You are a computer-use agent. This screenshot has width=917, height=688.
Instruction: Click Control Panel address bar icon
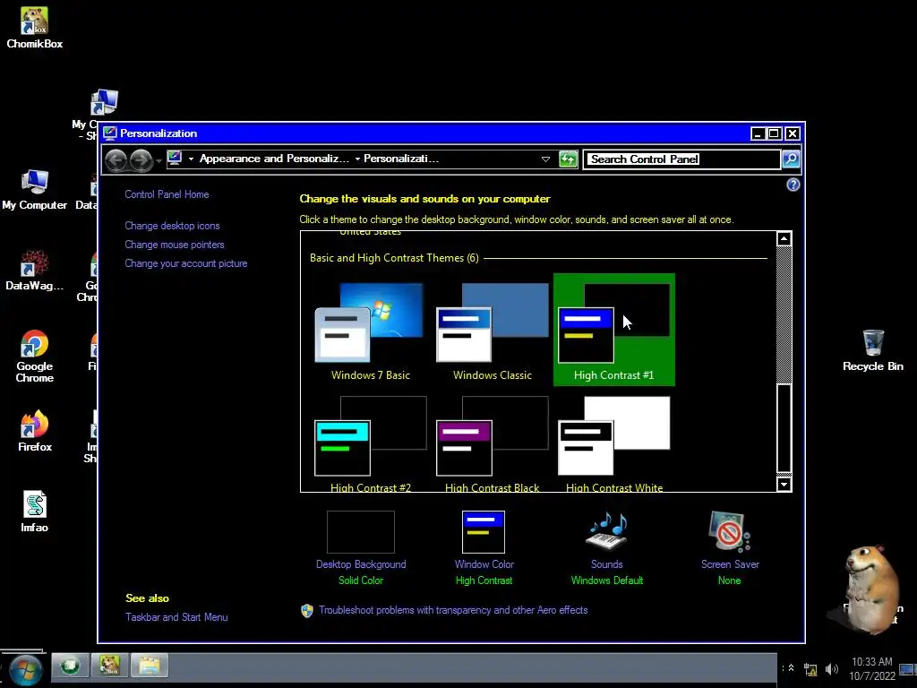pos(175,158)
